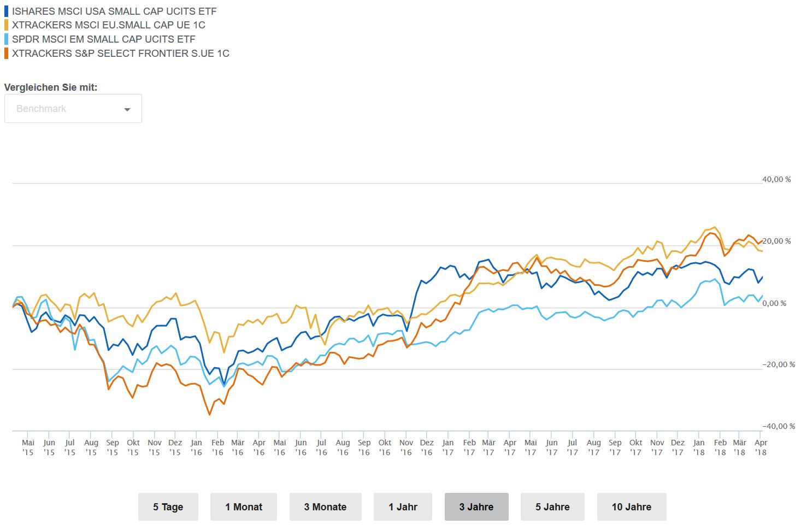Screen dimensions: 801x530
Task: Switch chart to 5 Jahre range
Action: click(552, 507)
